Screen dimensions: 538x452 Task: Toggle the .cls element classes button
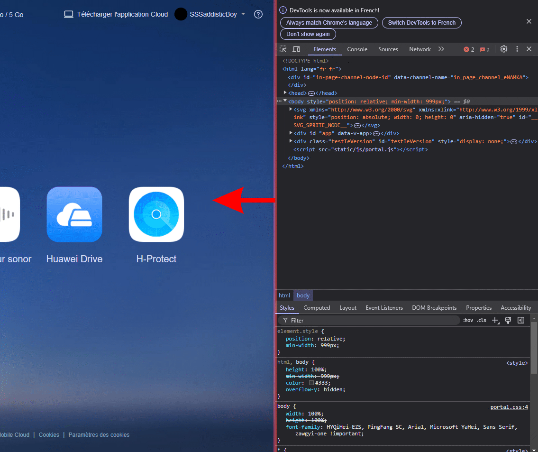pyautogui.click(x=482, y=320)
